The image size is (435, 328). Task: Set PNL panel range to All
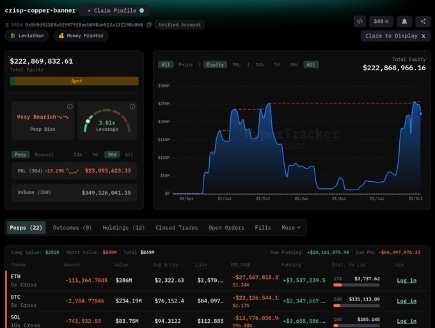click(129, 154)
